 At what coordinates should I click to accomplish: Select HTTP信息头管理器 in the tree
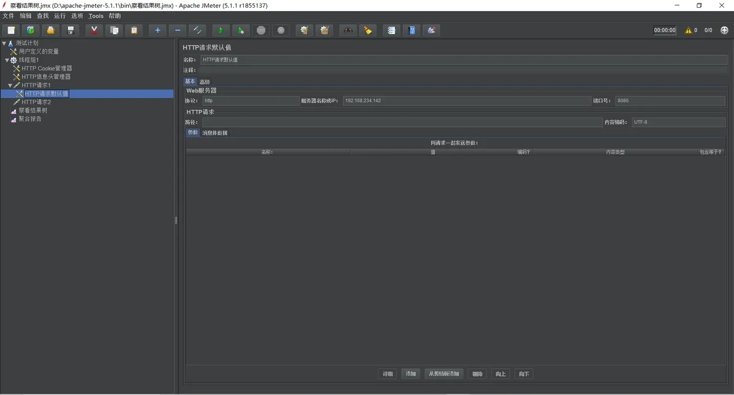(46, 77)
